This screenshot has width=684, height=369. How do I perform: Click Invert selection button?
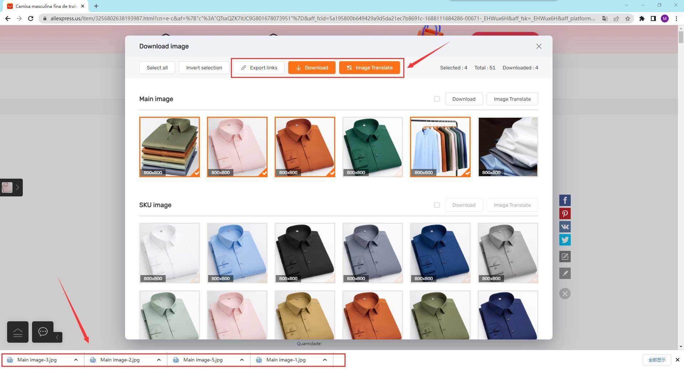tap(204, 68)
